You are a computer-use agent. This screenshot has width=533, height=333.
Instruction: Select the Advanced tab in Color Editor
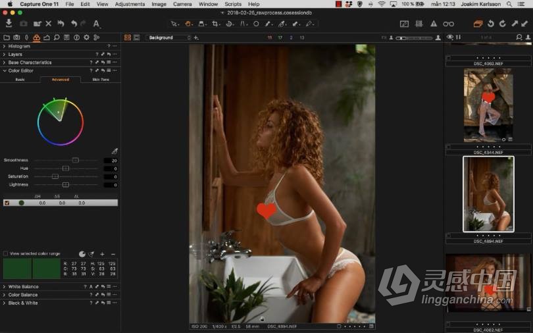[x=61, y=80]
